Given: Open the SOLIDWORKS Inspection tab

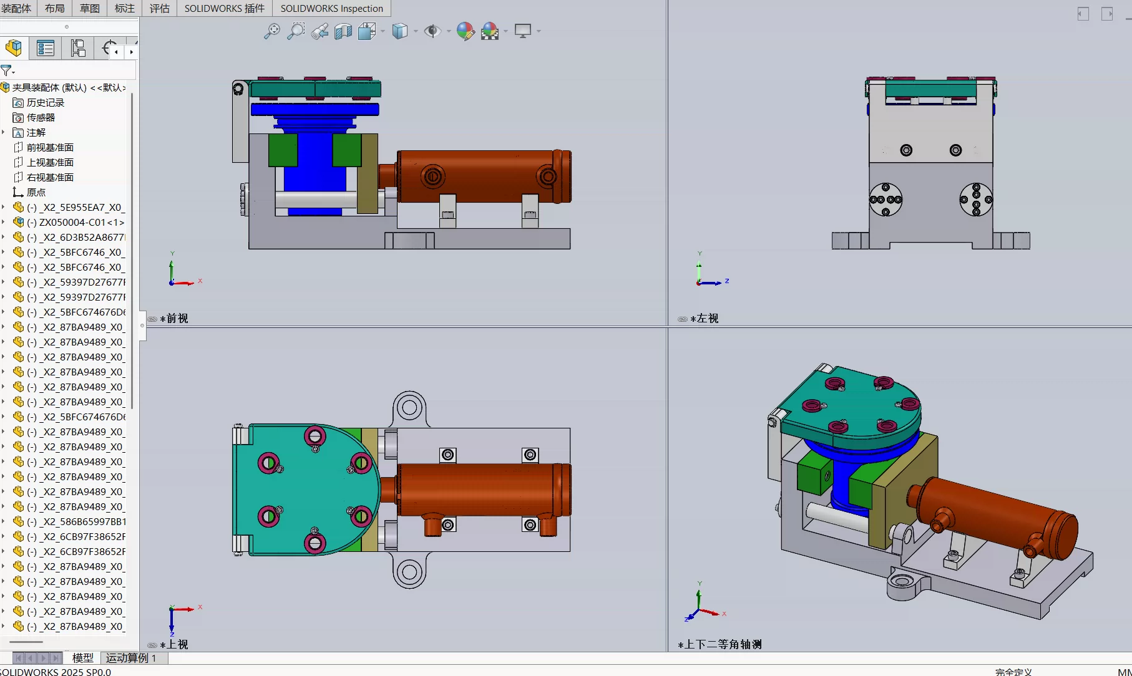Looking at the screenshot, I should (x=332, y=8).
